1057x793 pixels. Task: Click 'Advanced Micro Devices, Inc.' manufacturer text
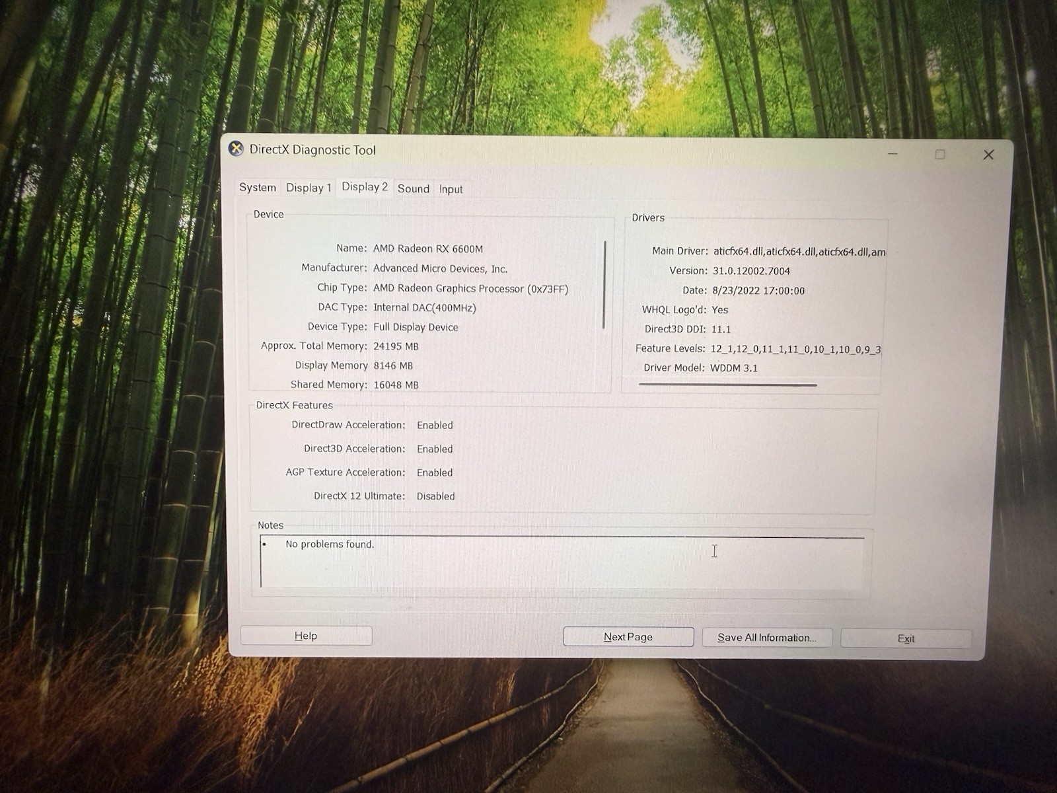(x=441, y=269)
